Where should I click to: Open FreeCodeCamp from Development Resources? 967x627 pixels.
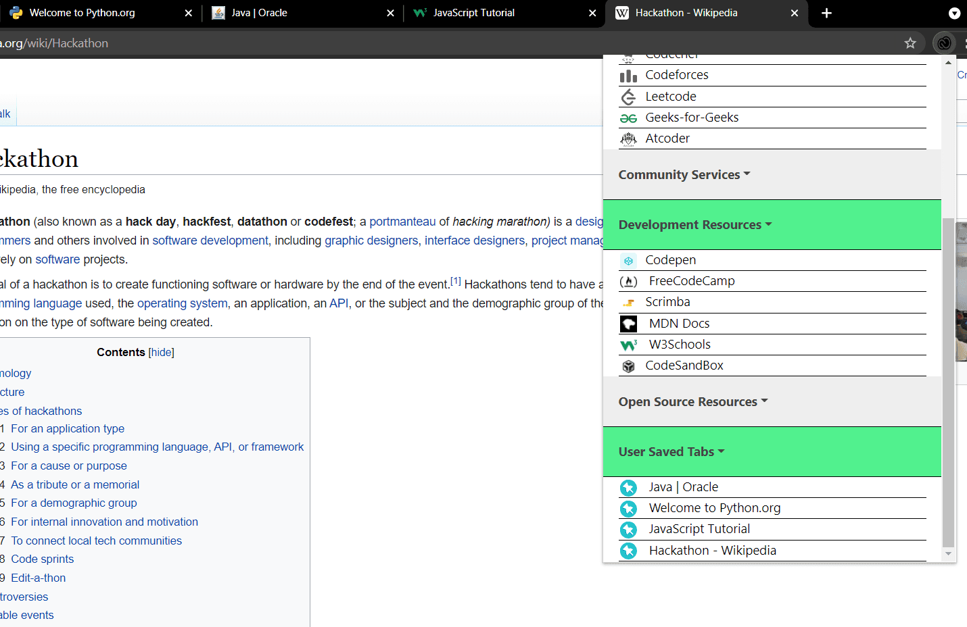[x=692, y=281]
